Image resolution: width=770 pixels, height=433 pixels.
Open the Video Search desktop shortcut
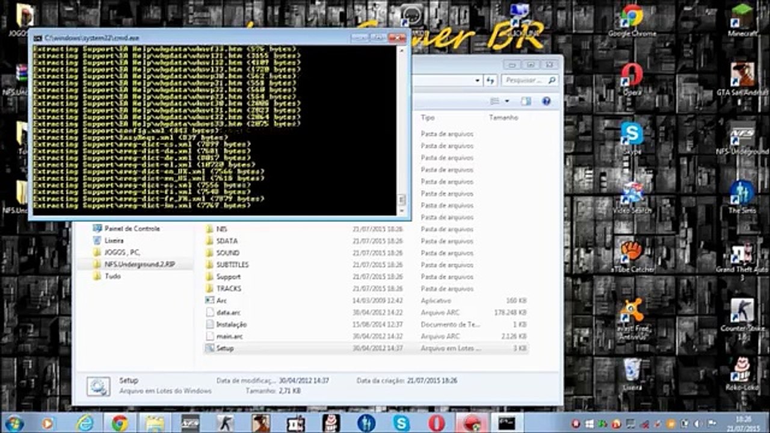pyautogui.click(x=632, y=197)
